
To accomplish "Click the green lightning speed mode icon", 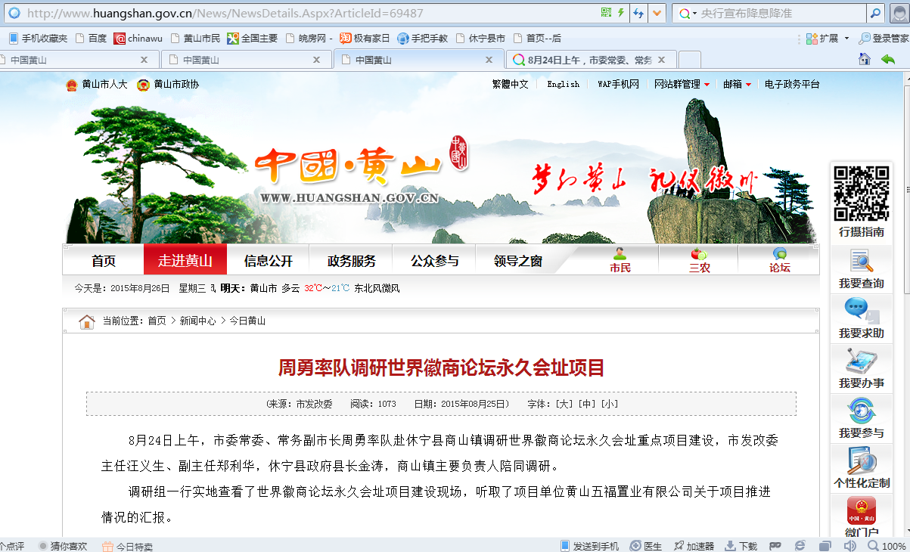I will (x=621, y=13).
